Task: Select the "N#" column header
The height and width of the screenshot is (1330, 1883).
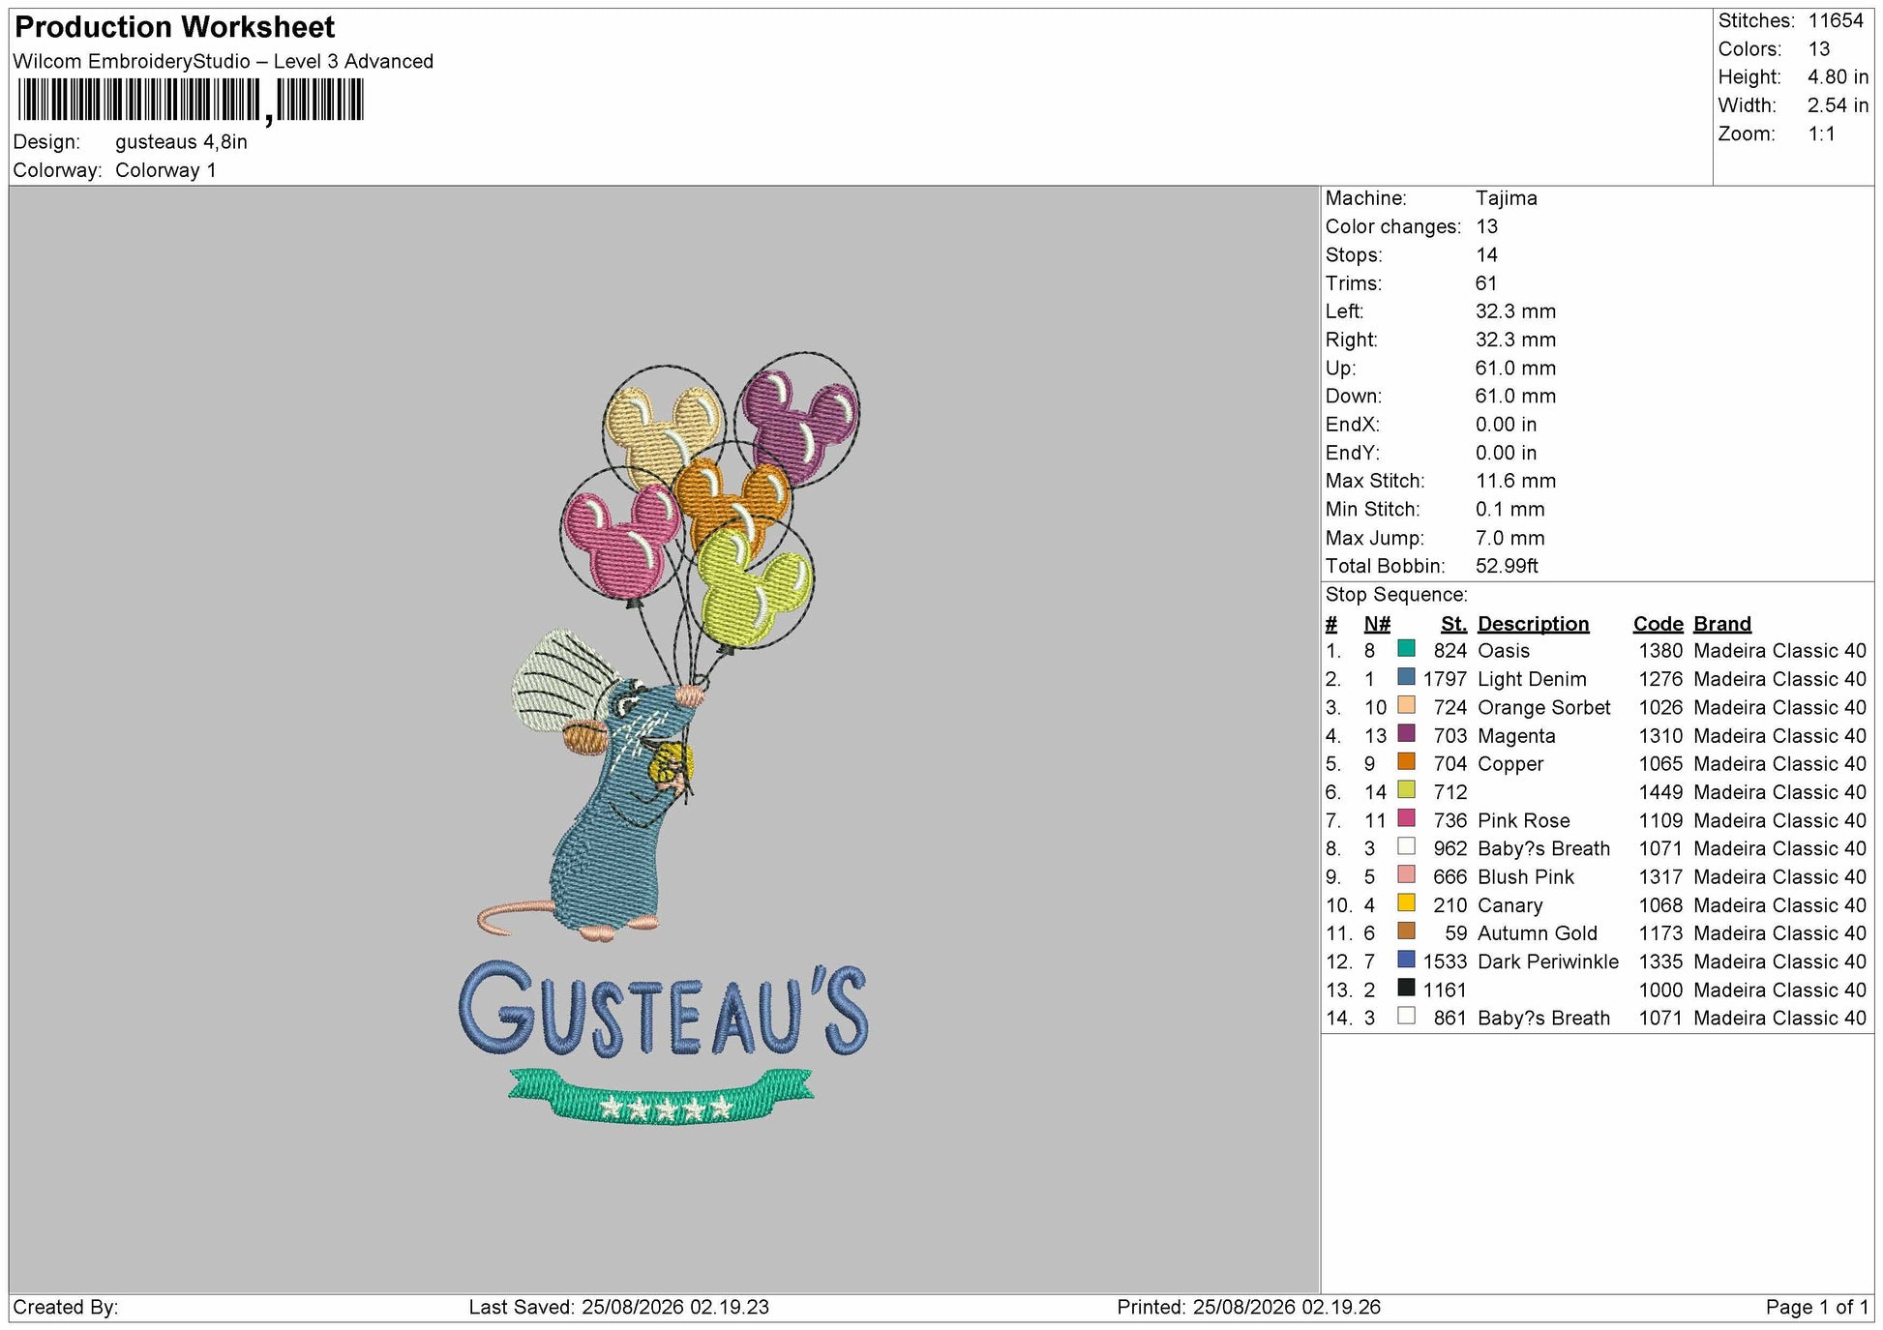Action: 1377,624
